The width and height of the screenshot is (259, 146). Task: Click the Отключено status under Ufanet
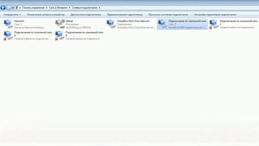[x=72, y=24]
